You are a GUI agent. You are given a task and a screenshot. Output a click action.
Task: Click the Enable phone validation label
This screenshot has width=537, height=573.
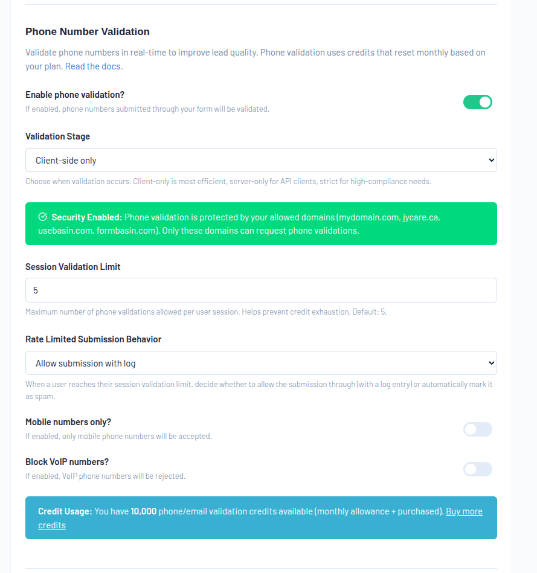[x=74, y=95]
